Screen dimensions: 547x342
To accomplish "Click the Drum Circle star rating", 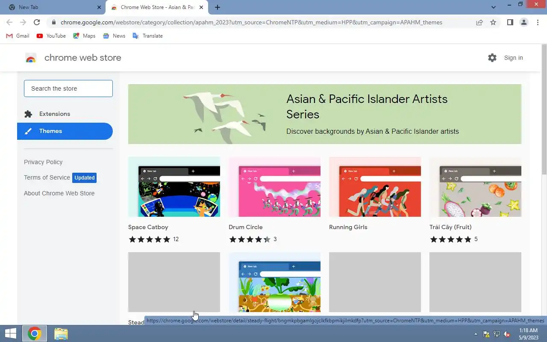I will pos(250,239).
